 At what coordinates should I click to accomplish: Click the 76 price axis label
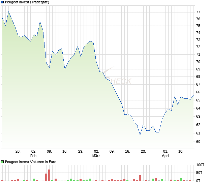198,19
